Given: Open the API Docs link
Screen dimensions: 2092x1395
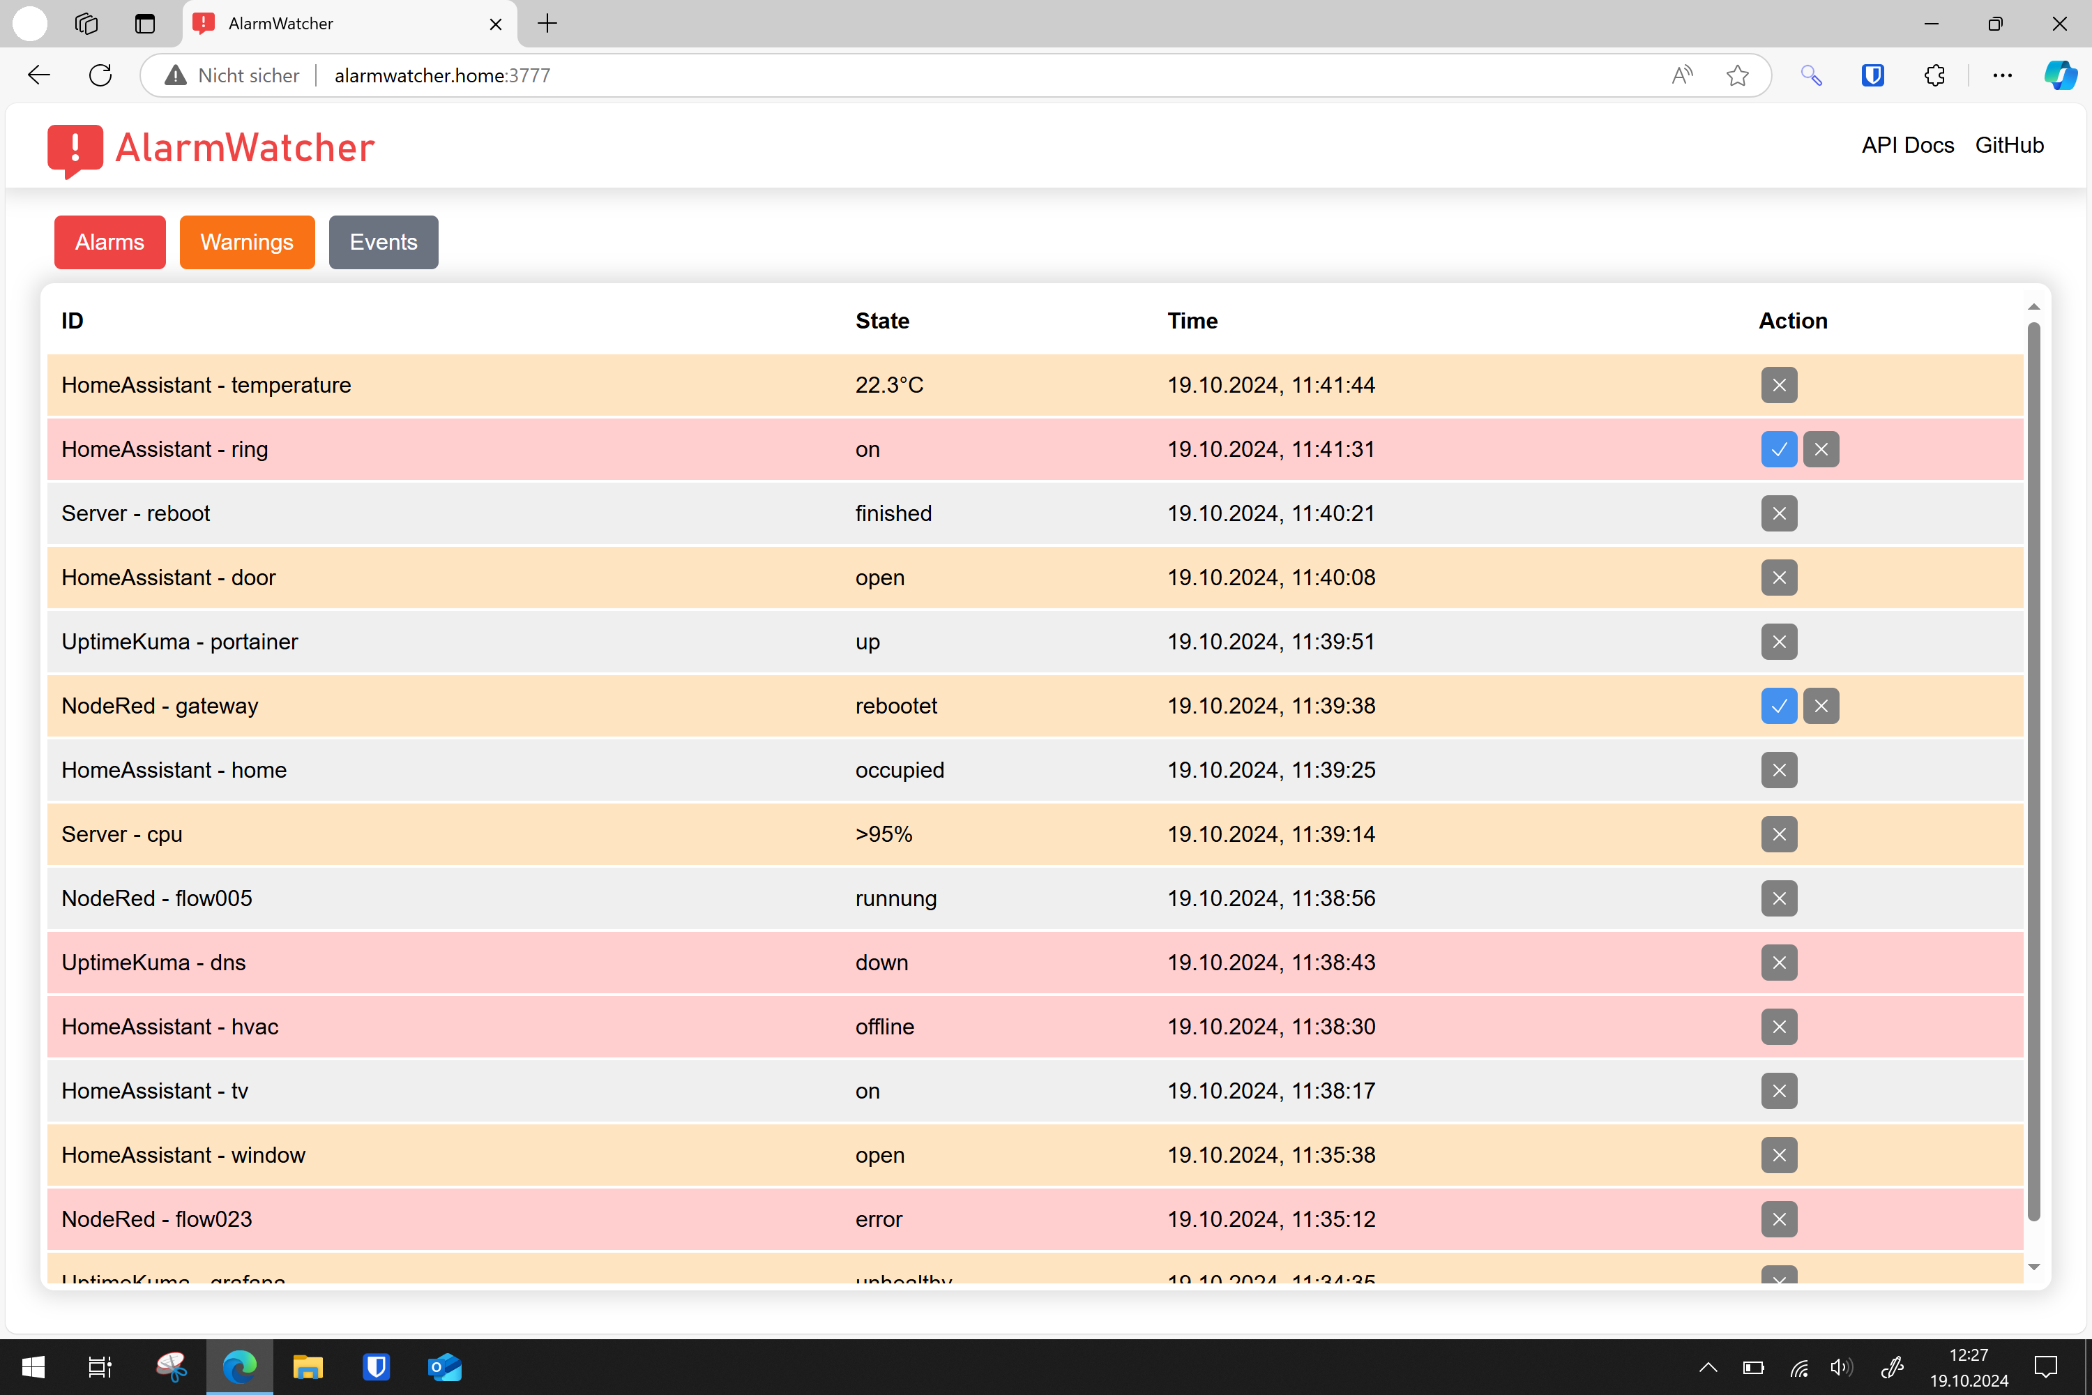Looking at the screenshot, I should tap(1907, 145).
